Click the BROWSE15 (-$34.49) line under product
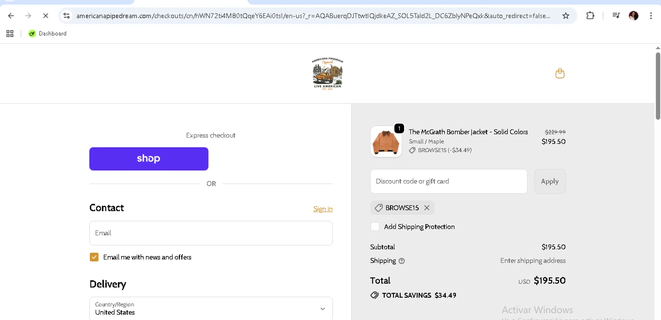 pyautogui.click(x=440, y=150)
